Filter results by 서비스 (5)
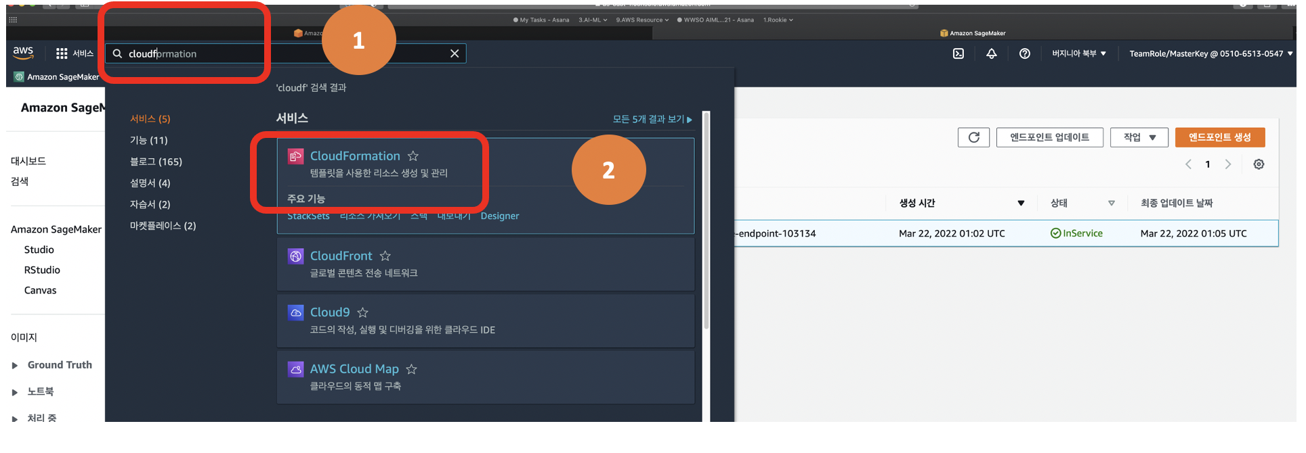 150,119
